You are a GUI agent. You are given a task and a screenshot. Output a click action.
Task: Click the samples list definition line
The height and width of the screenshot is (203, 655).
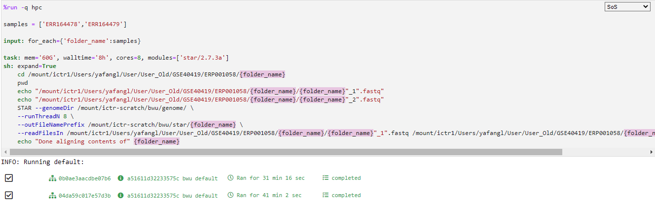(x=65, y=24)
